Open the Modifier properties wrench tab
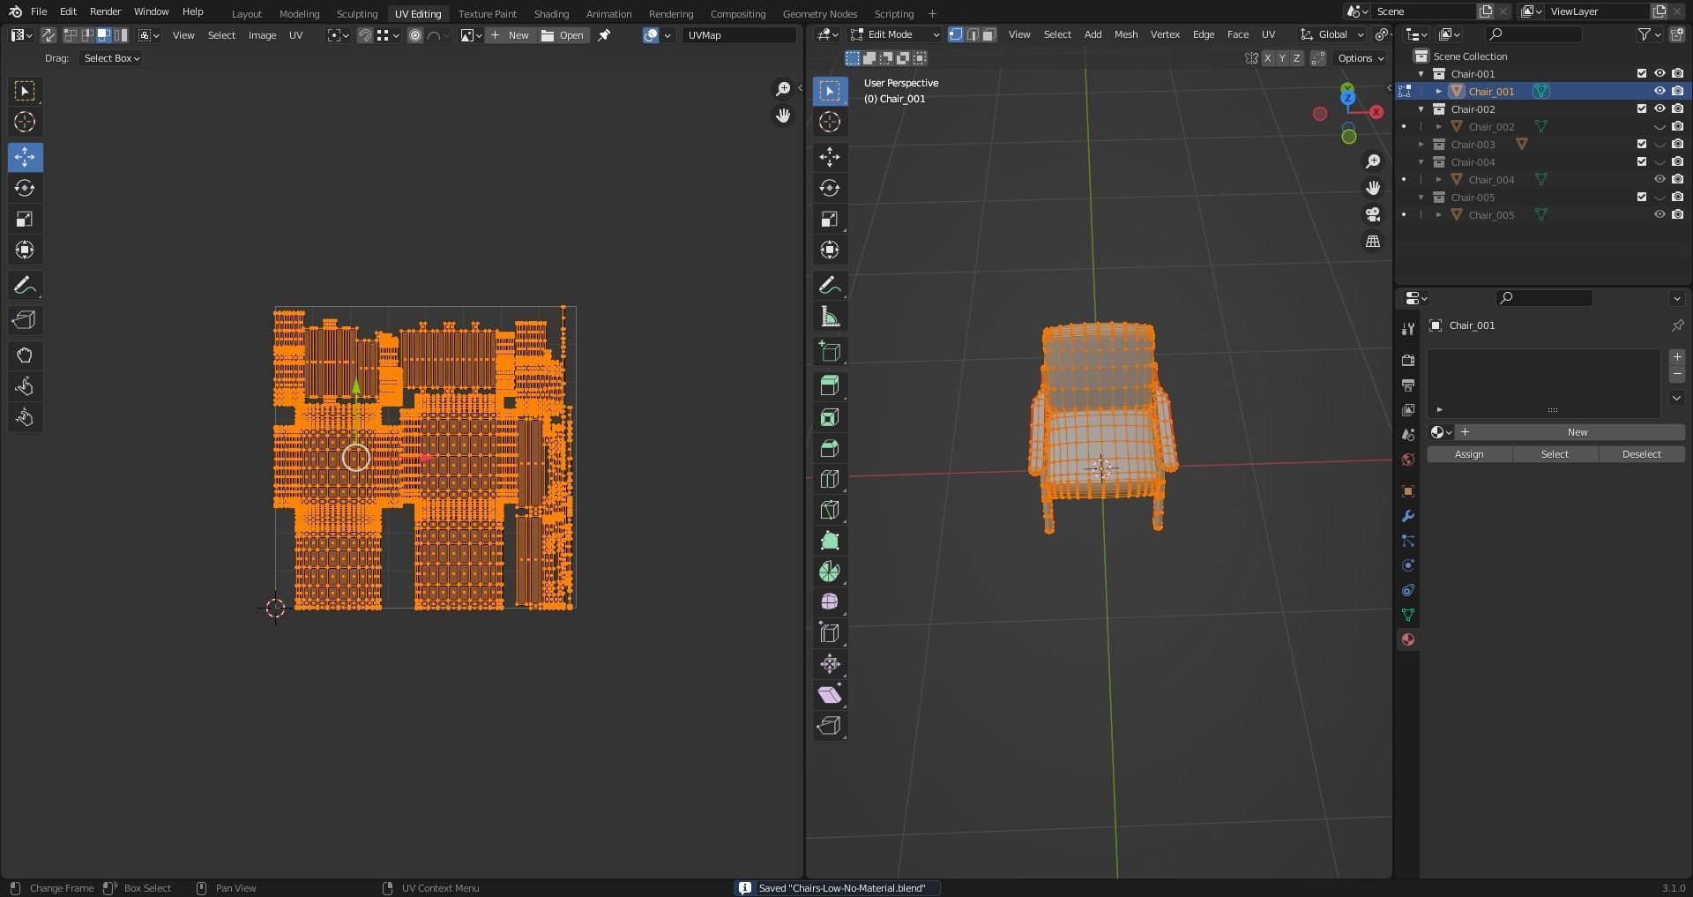Viewport: 1693px width, 897px height. point(1408,516)
